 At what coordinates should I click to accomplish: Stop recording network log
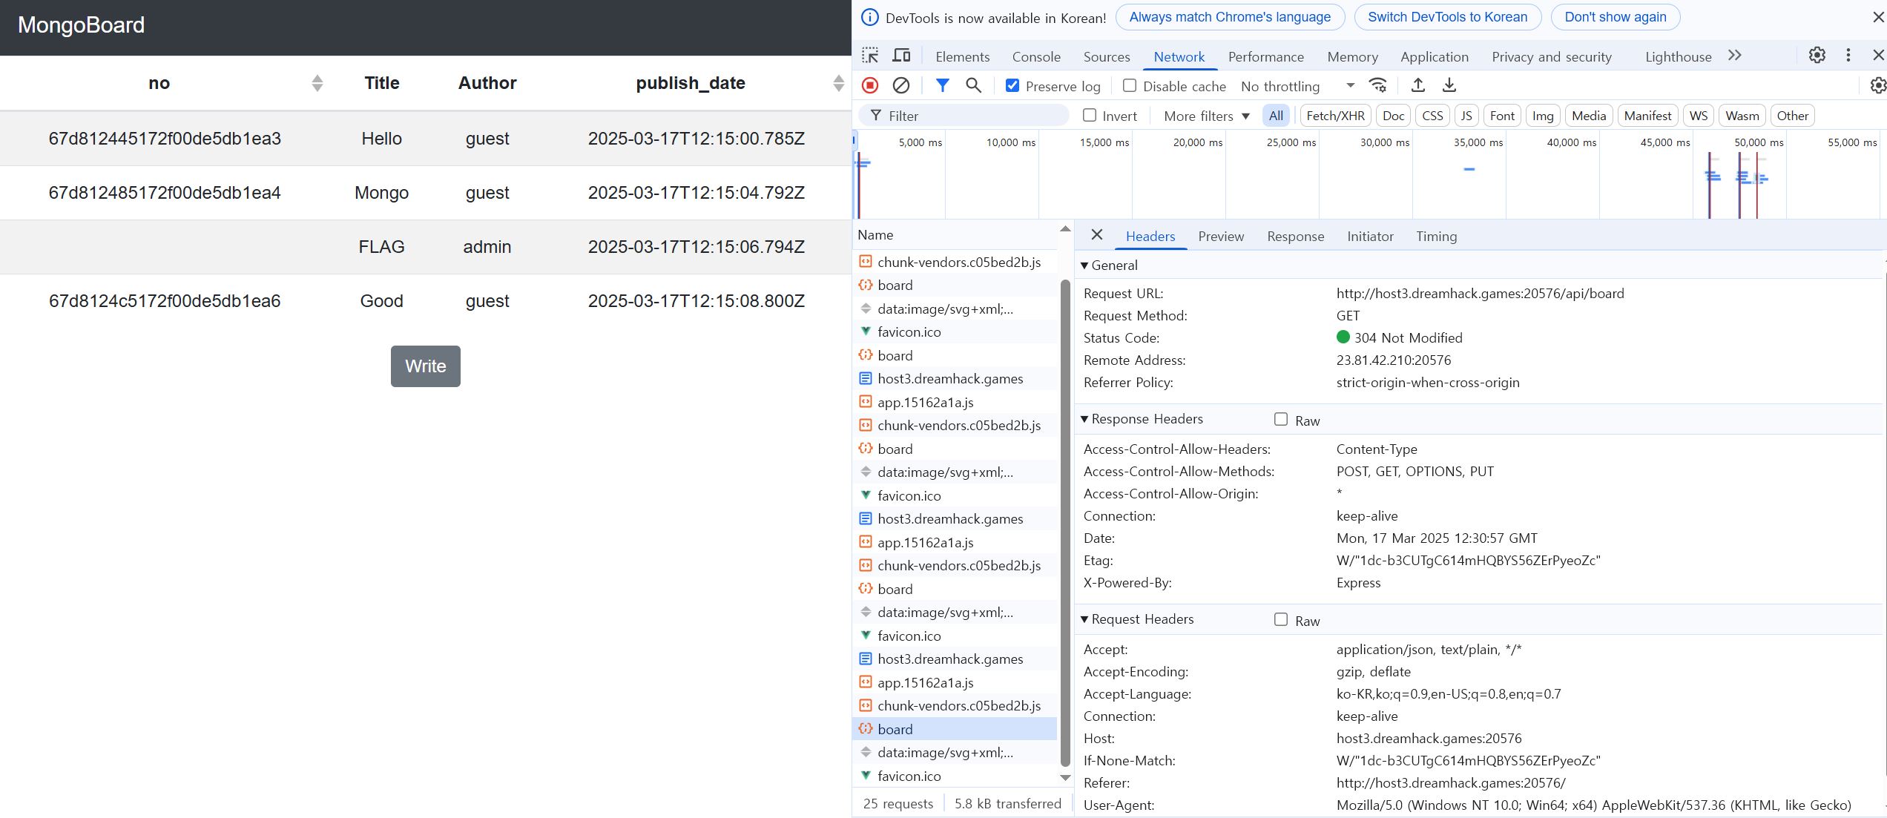pos(870,86)
